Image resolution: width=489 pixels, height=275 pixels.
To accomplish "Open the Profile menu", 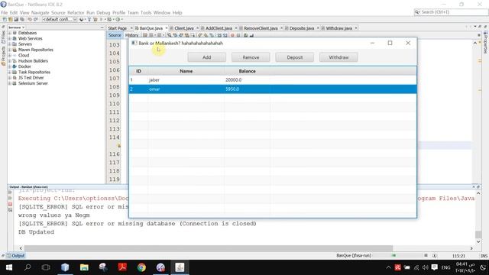I will coord(118,12).
